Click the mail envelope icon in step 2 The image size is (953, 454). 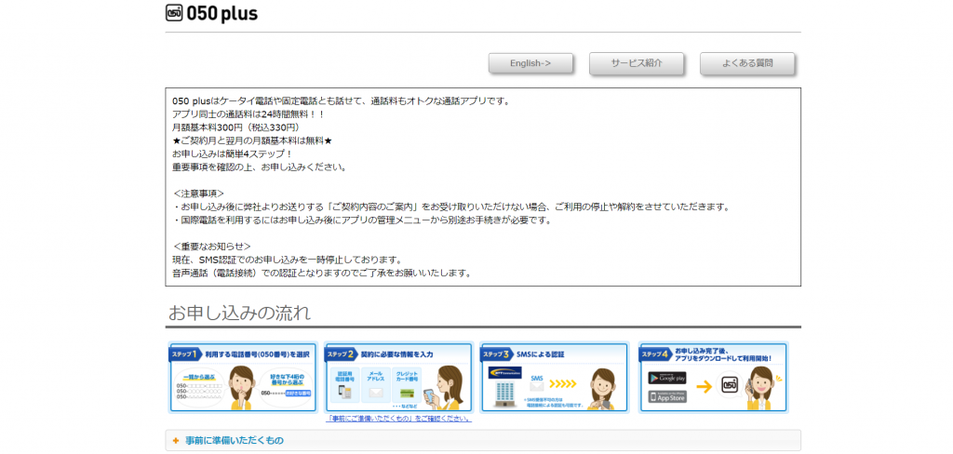tap(377, 394)
